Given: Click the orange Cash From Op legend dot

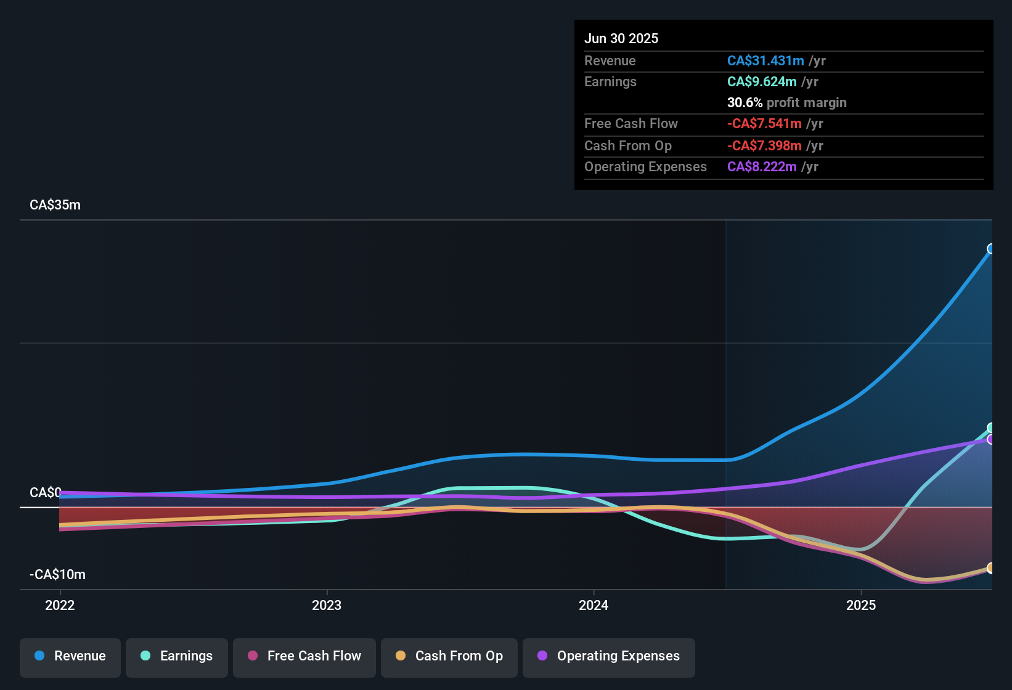Looking at the screenshot, I should coord(401,656).
